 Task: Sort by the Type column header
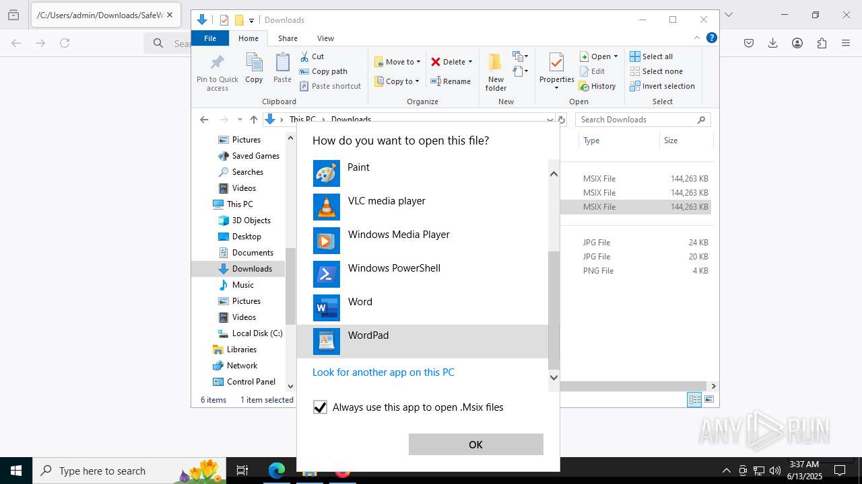618,140
